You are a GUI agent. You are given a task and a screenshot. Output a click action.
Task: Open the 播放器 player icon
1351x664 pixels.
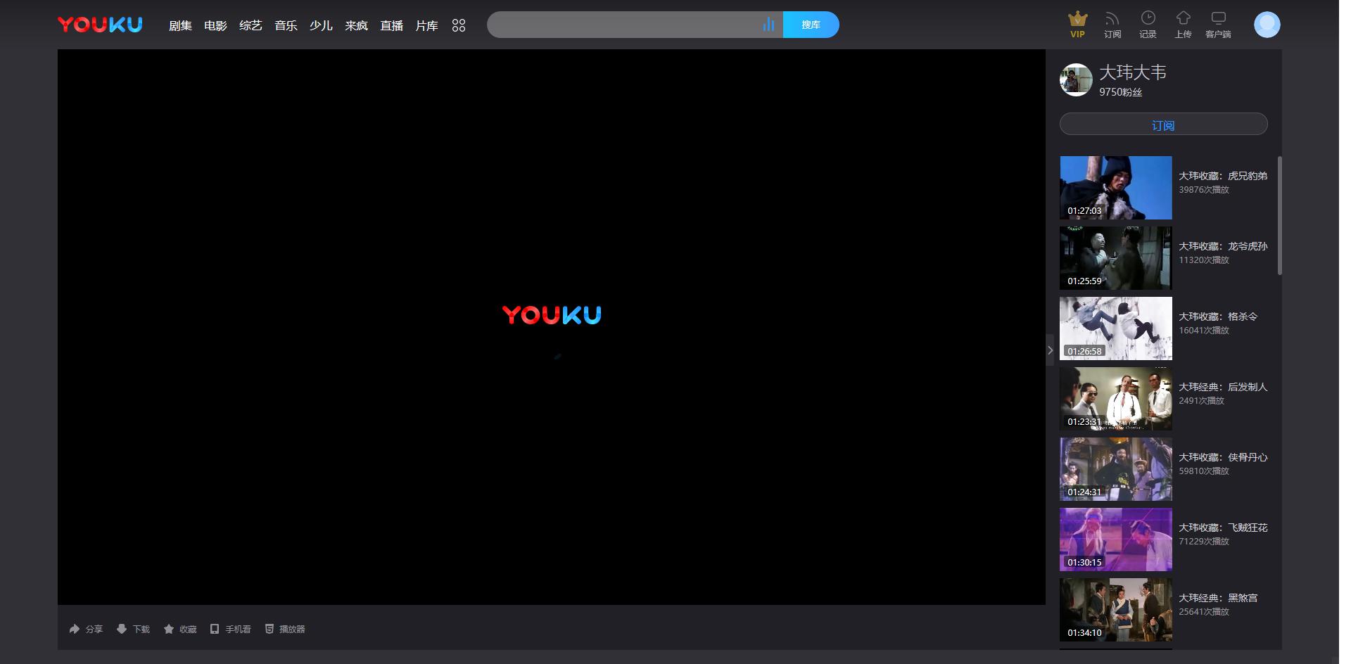tap(269, 629)
